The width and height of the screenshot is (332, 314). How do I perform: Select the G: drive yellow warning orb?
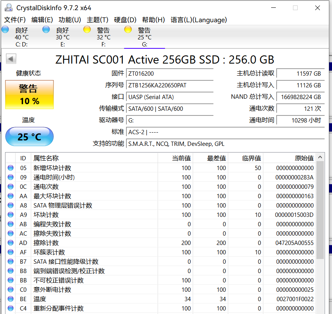click(x=128, y=30)
